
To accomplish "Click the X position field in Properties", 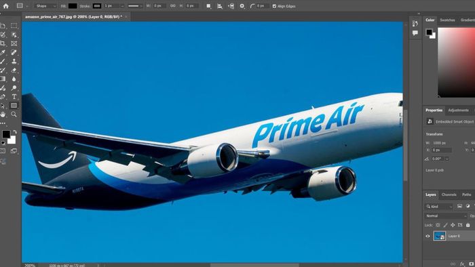I will point(442,150).
